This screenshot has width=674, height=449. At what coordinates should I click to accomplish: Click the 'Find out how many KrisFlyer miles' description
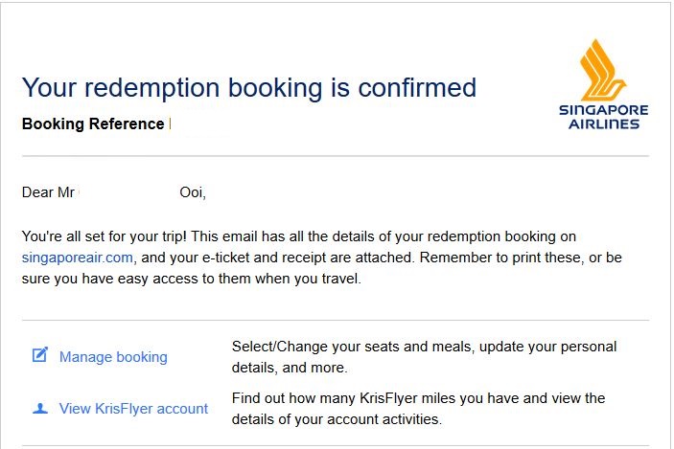[418, 408]
